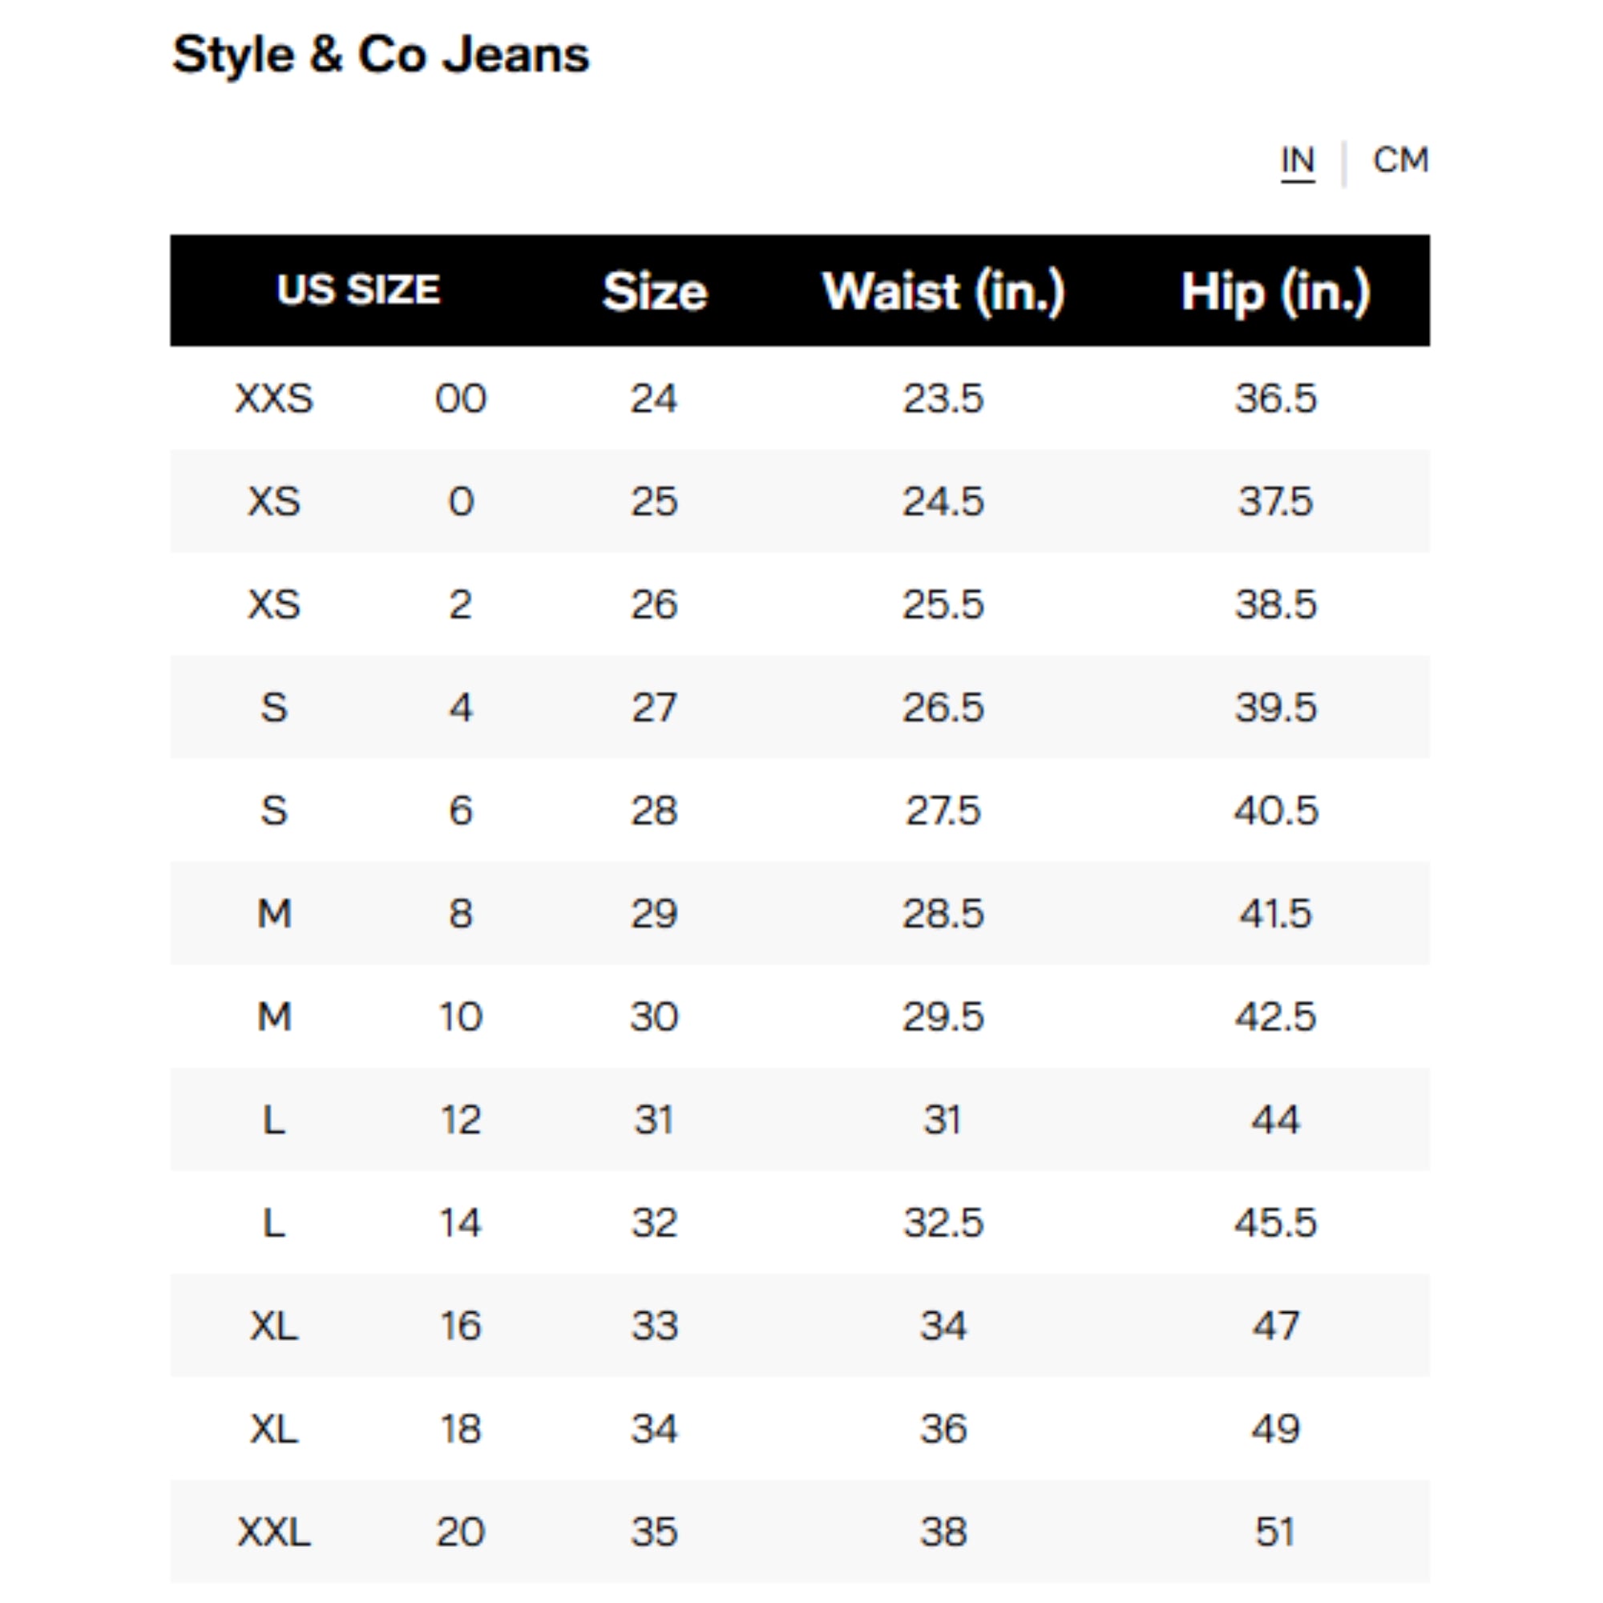Viewport: 1603px width, 1603px height.
Task: Click the Size column header
Action: [654, 290]
